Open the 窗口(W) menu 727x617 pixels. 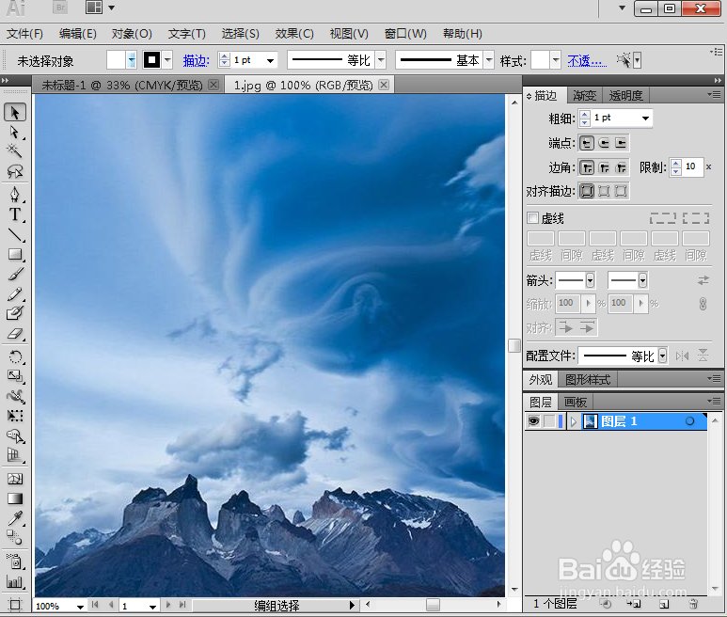(x=405, y=34)
